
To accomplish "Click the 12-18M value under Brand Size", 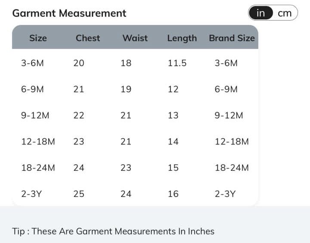I will [232, 141].
